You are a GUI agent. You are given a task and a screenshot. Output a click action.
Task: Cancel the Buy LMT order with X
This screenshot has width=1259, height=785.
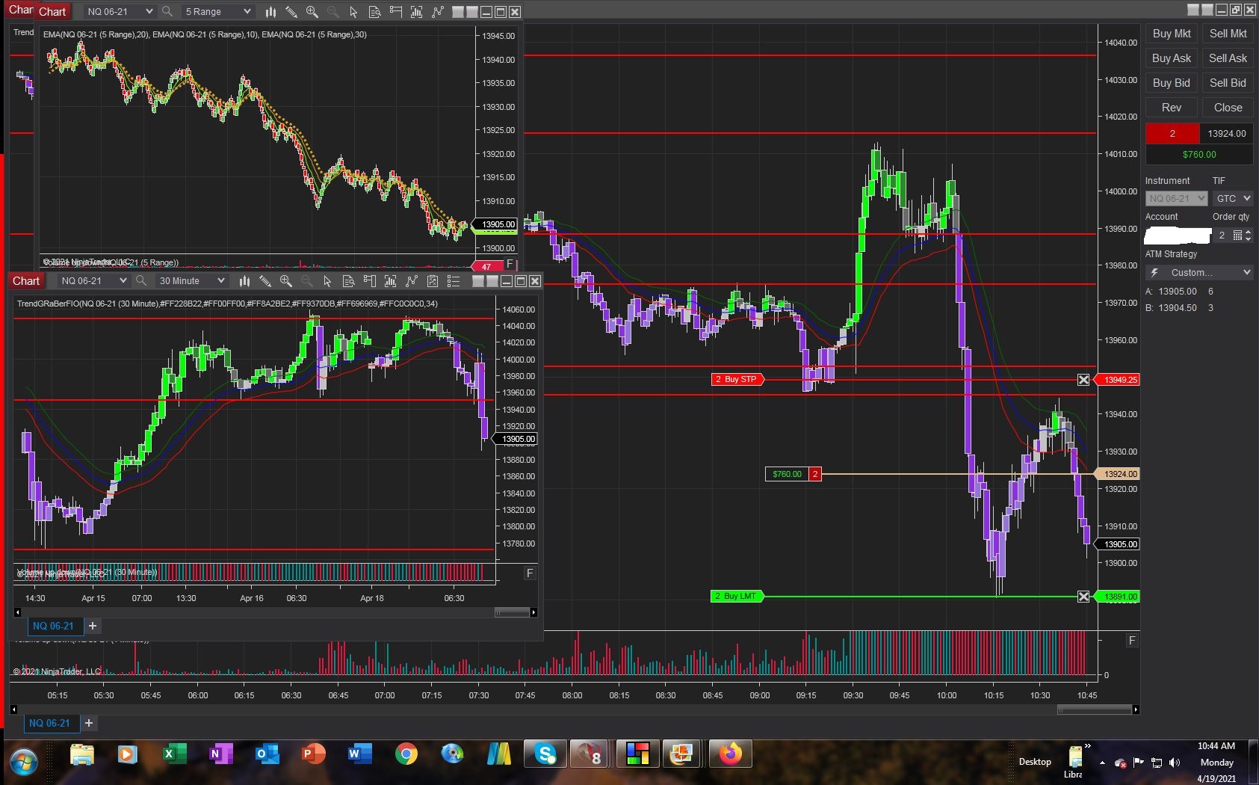(x=1083, y=597)
